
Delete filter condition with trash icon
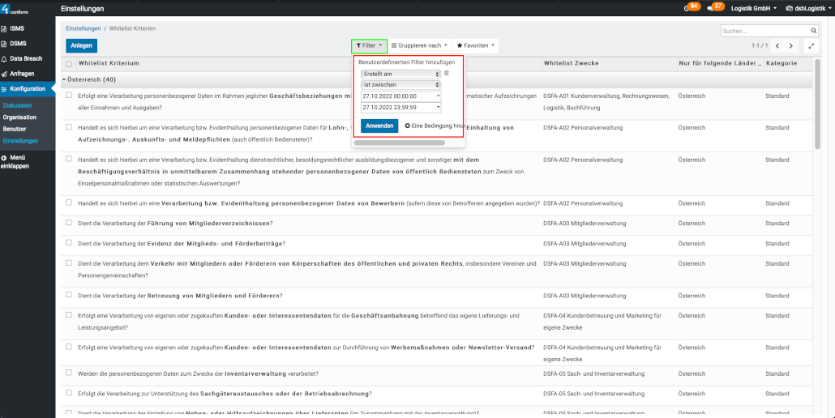tap(446, 74)
